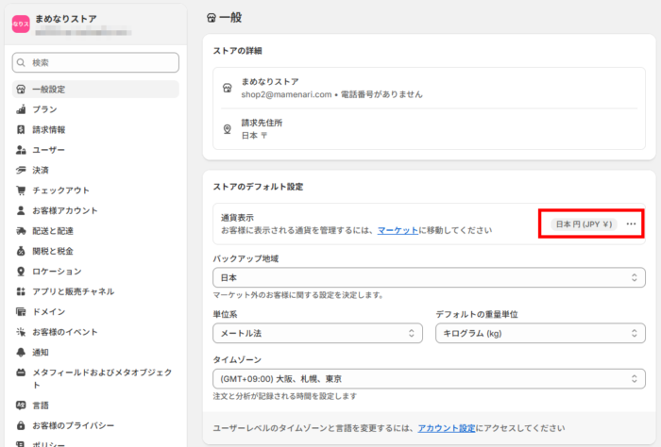Open the アカウント設定 link
This screenshot has width=661, height=447.
(x=447, y=427)
